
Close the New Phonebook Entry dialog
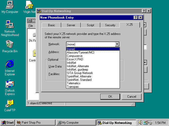140,18
